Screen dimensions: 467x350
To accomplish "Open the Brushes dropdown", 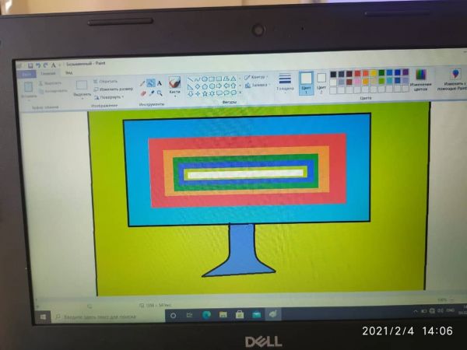I will 174,86.
